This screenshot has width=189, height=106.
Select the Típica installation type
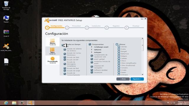53,51
